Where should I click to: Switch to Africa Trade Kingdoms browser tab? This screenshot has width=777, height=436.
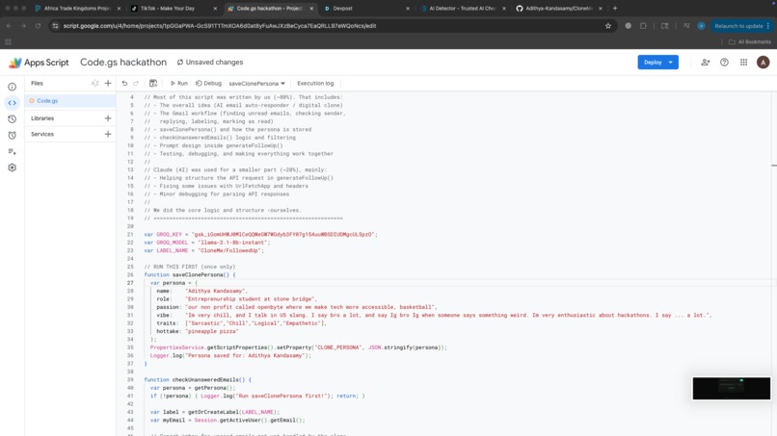pyautogui.click(x=77, y=9)
